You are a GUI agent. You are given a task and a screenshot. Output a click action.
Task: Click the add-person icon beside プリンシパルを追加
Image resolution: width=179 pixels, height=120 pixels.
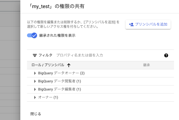131,25
